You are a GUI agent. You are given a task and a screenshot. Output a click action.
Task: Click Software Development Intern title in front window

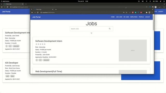pyautogui.click(x=49, y=41)
